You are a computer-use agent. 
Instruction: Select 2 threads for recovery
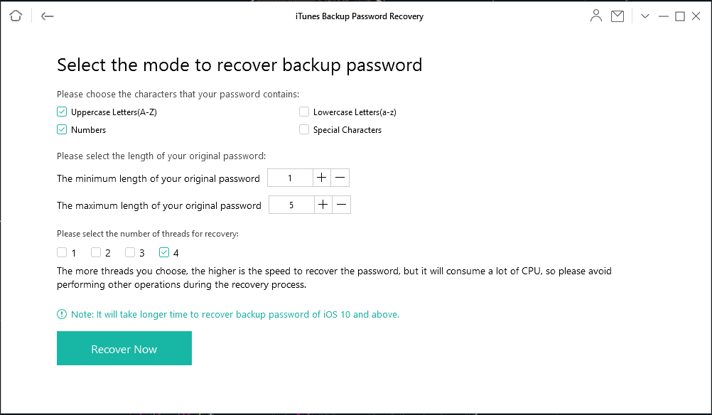pos(96,252)
